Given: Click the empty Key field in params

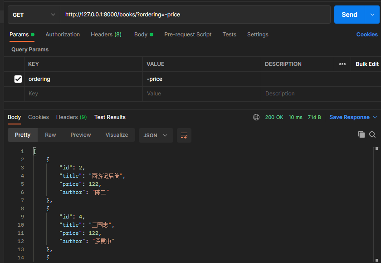Looking at the screenshot, I should pos(83,94).
